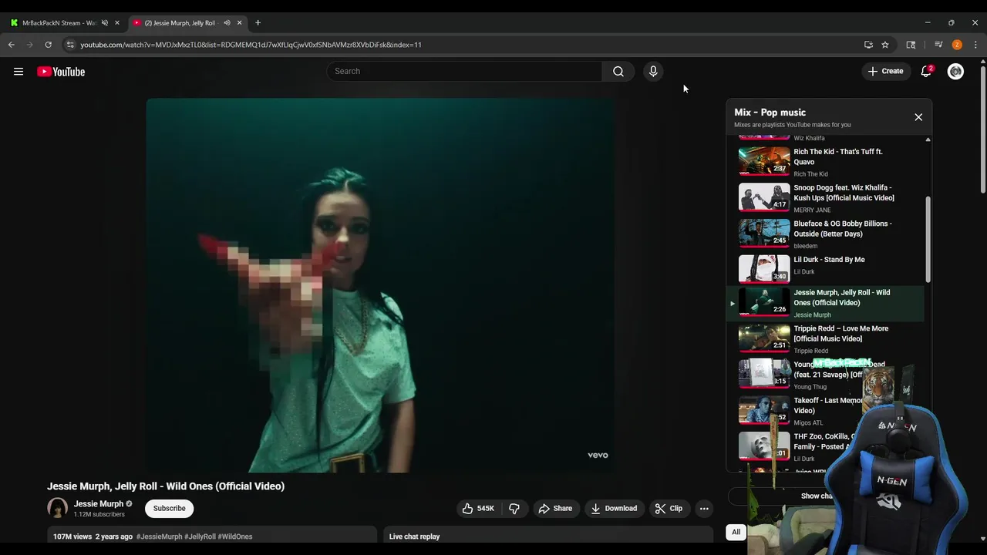Play Trippie Redd – Love Me More

825,339
